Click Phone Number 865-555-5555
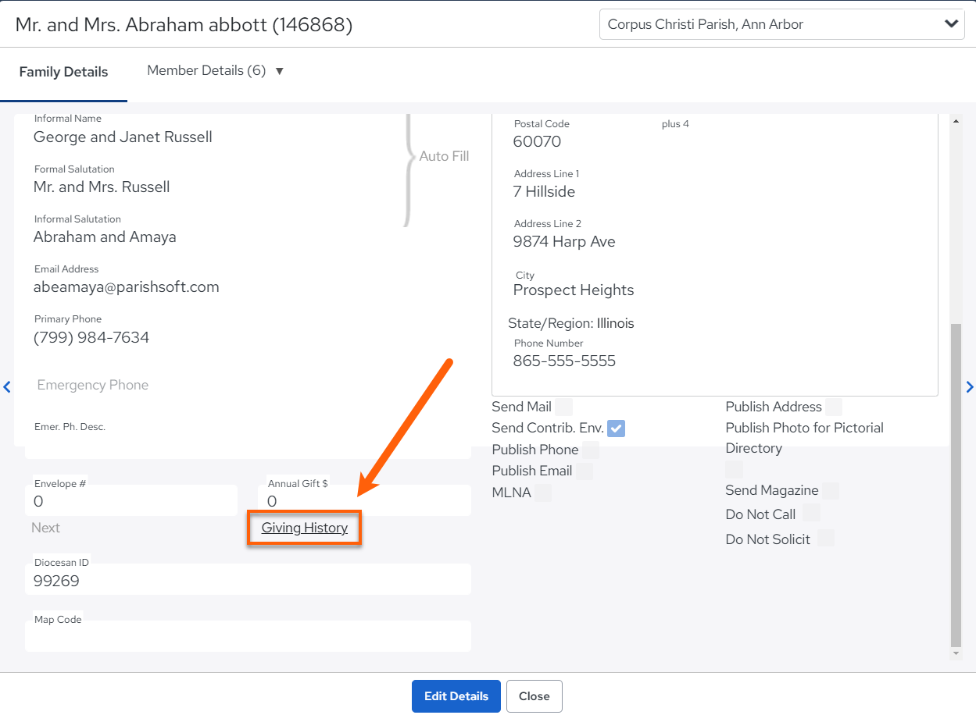The width and height of the screenshot is (976, 715). [564, 361]
